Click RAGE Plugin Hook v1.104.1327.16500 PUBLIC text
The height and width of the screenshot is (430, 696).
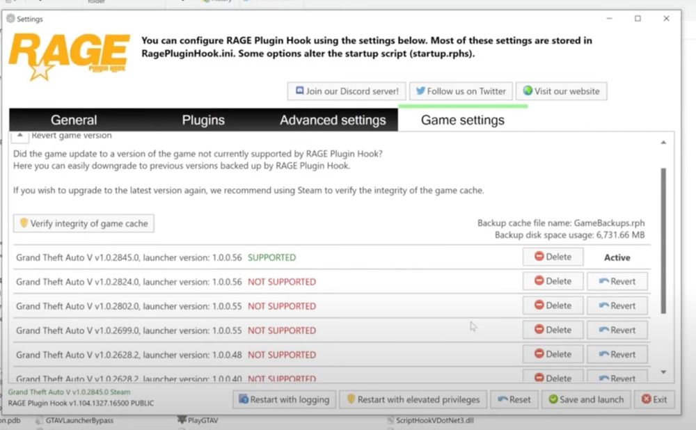click(x=81, y=403)
